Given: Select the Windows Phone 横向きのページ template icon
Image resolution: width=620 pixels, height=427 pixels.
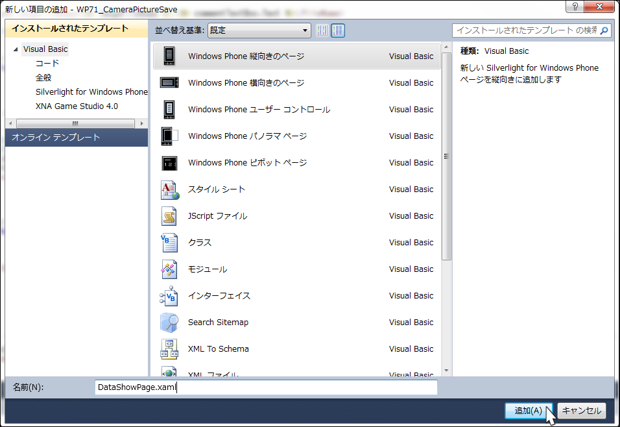Looking at the screenshot, I should (x=169, y=82).
